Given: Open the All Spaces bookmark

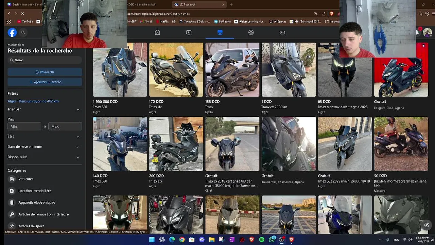Looking at the screenshot, I should pos(278,21).
